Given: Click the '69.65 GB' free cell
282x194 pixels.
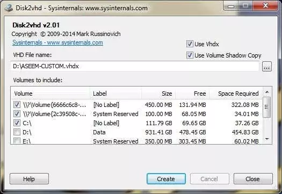Looking at the screenshot, I should [194, 123].
